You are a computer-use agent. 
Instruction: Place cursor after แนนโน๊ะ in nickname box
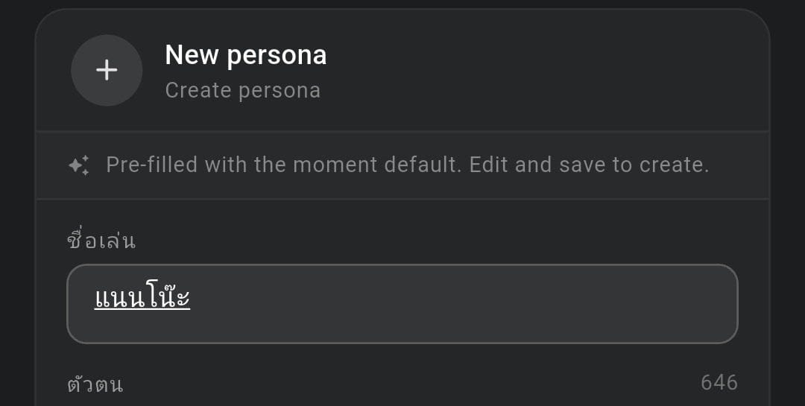192,296
